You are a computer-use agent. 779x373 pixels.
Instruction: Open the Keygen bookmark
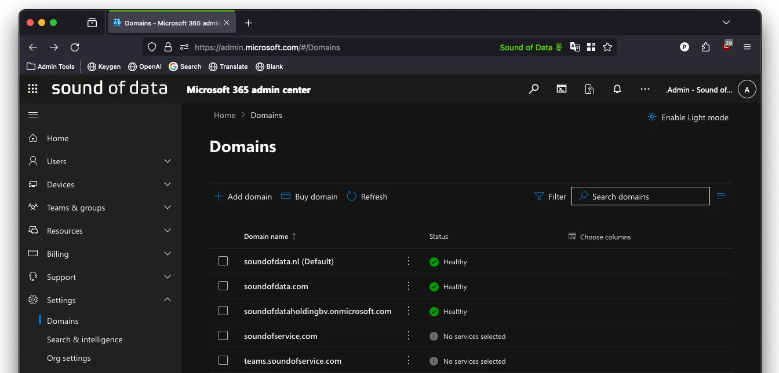coord(104,67)
